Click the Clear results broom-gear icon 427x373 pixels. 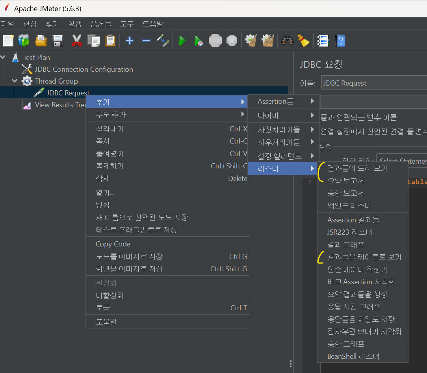coord(251,41)
